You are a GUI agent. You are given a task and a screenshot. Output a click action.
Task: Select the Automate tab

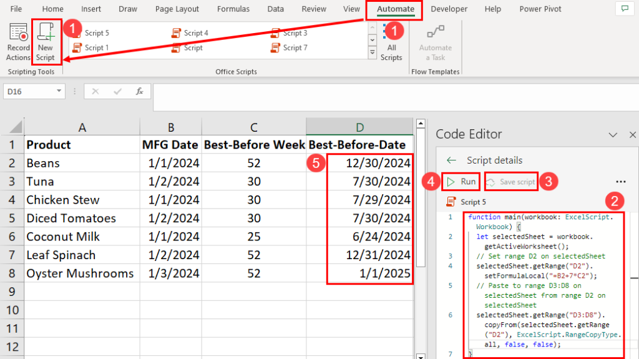pyautogui.click(x=395, y=9)
